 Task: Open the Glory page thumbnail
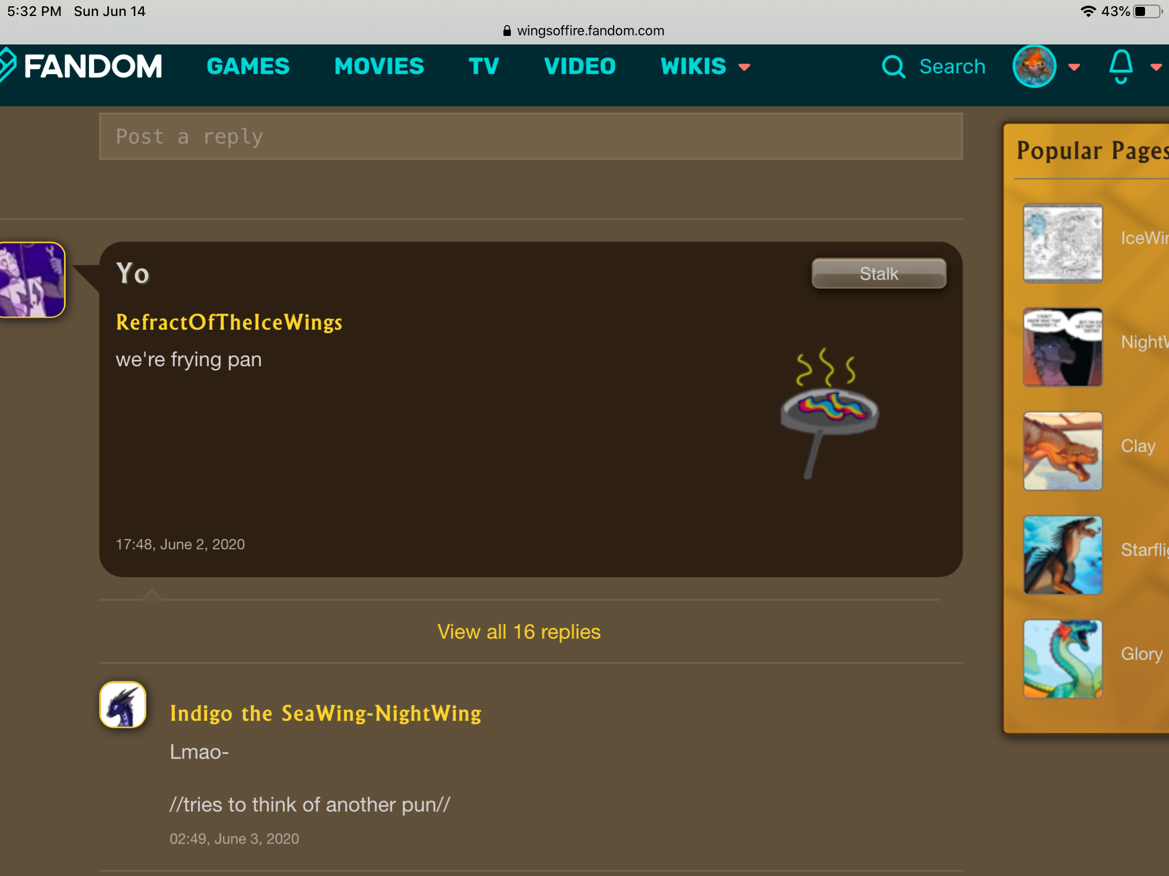tap(1062, 659)
